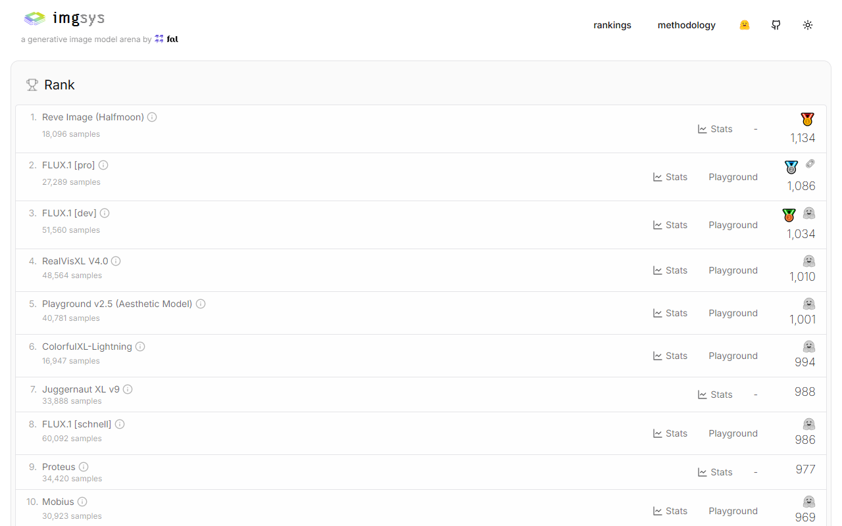Viewport: 842px width, 526px height.
Task: Show info icon for FLUX.1 [dev]
Action: coord(105,213)
